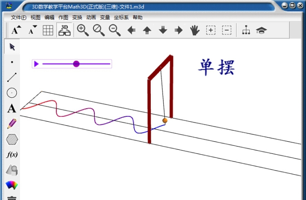Toggle the grid display icon
Viewport: 306px width, 200px height.
tap(48, 30)
